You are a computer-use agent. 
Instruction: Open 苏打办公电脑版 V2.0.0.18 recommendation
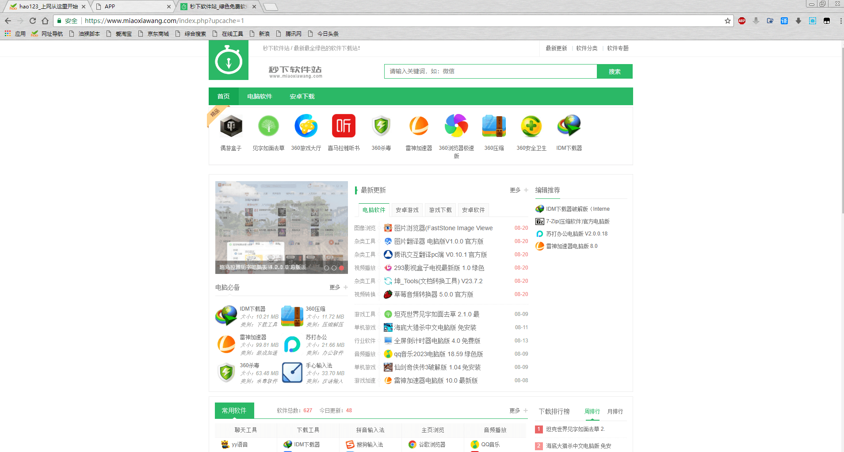click(577, 234)
